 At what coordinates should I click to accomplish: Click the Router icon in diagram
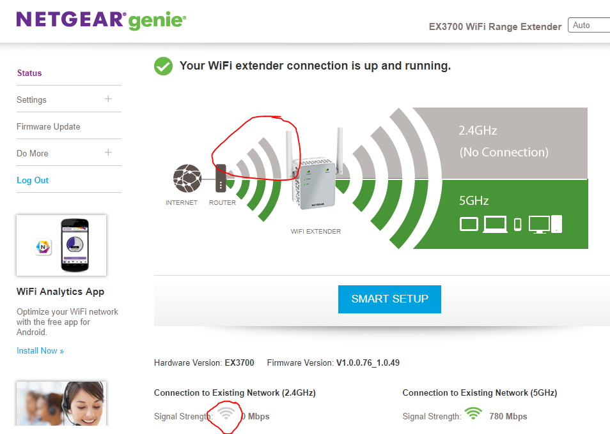pyautogui.click(x=221, y=178)
